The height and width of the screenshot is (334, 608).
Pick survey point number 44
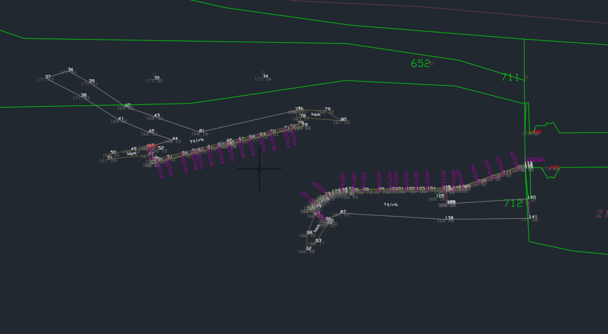[x=175, y=139]
